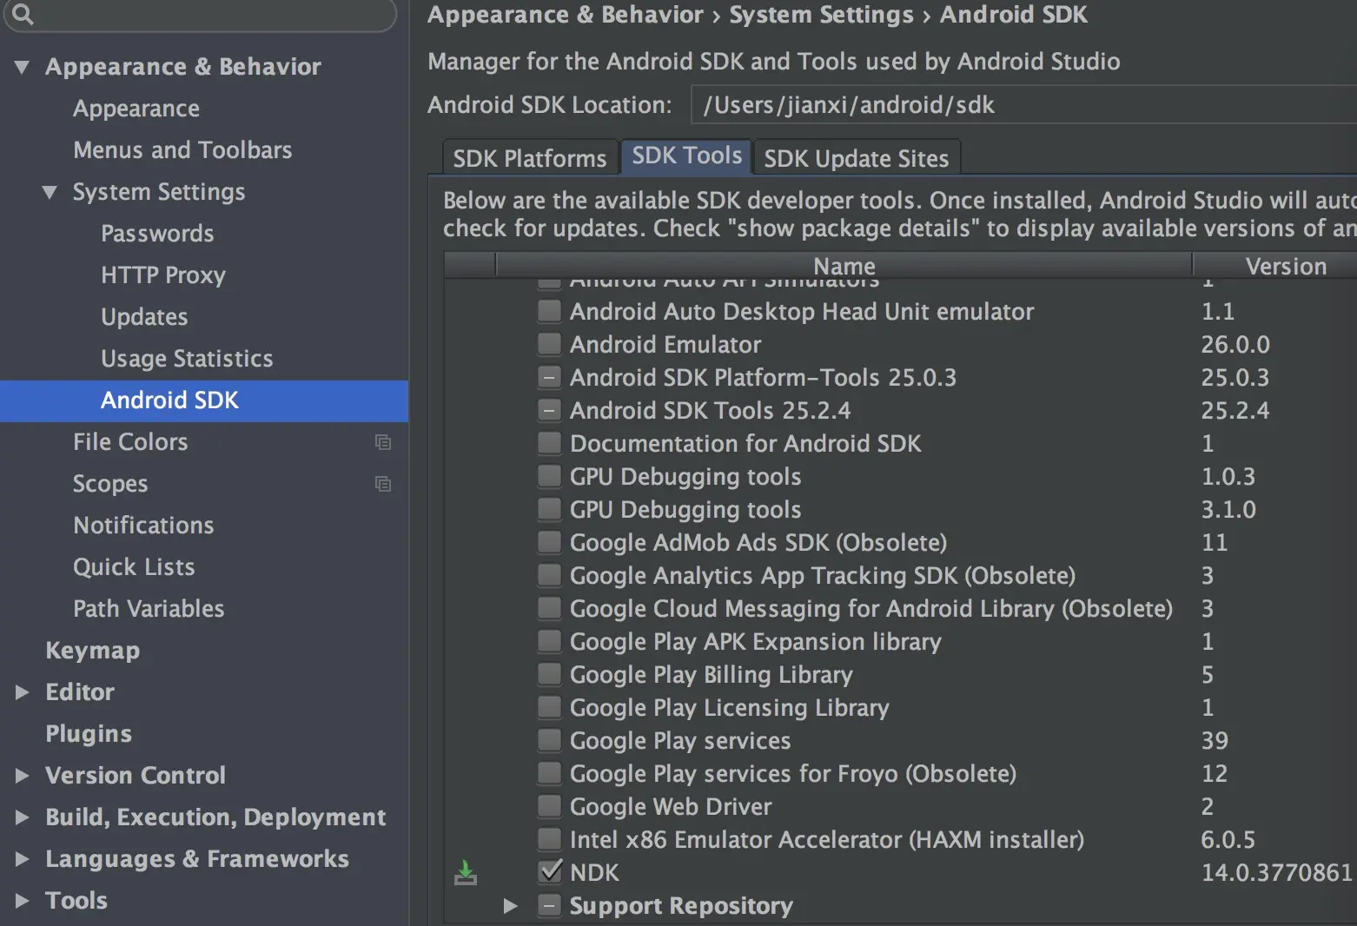Expand the Version Control section

click(x=23, y=776)
